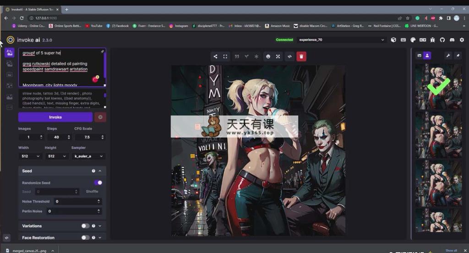Open the Nodes tab in sidebar
Screen dimensions: 469x253
(x=10, y=86)
